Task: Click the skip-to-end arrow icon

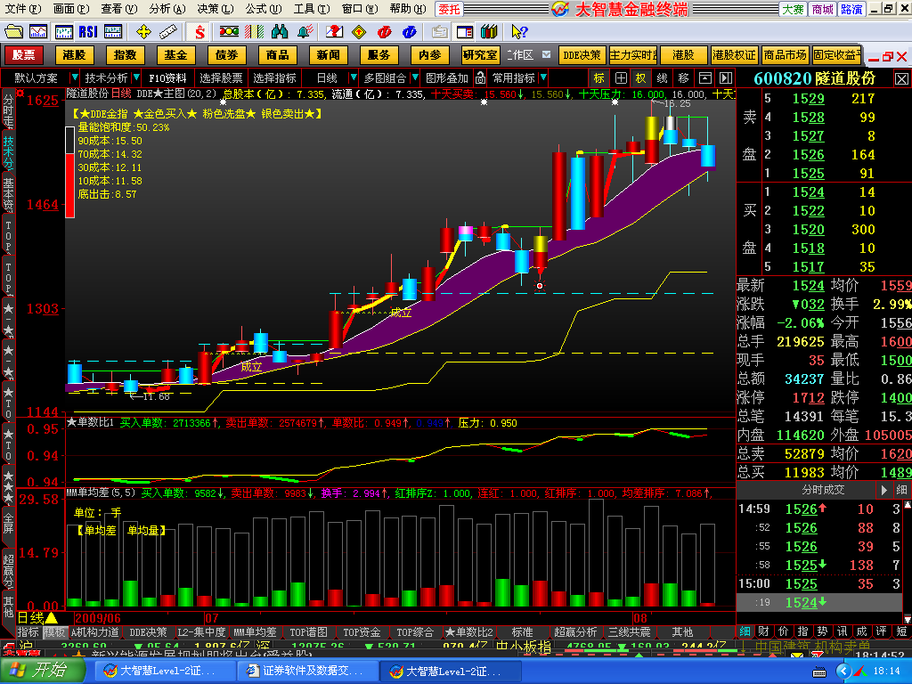Action: coord(725,77)
